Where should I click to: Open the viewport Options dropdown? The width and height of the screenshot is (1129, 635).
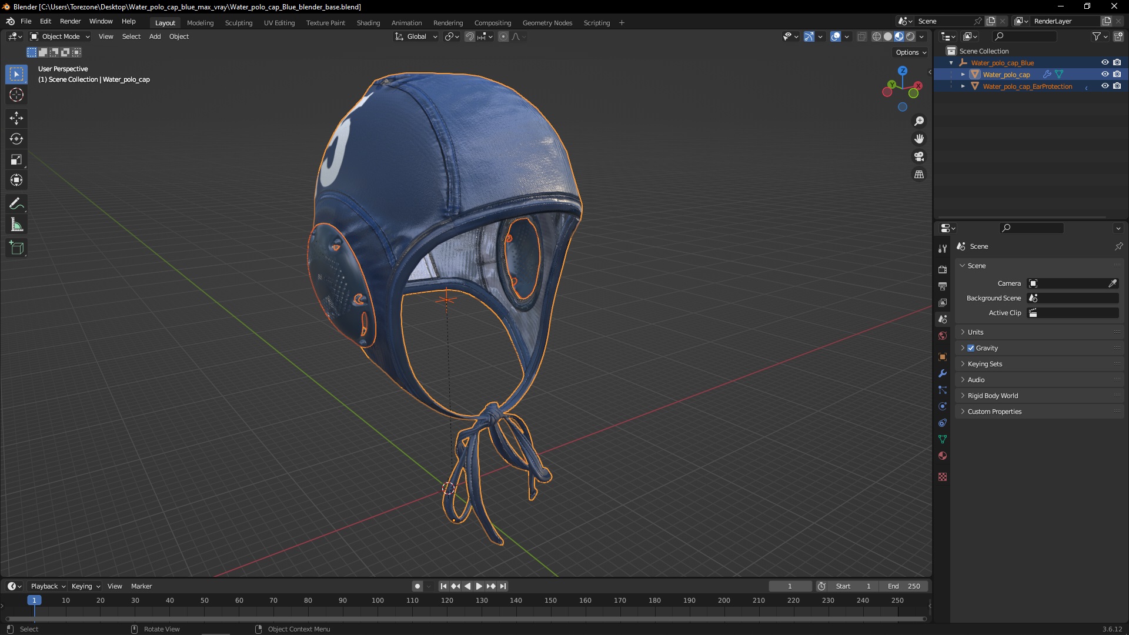[x=910, y=52]
